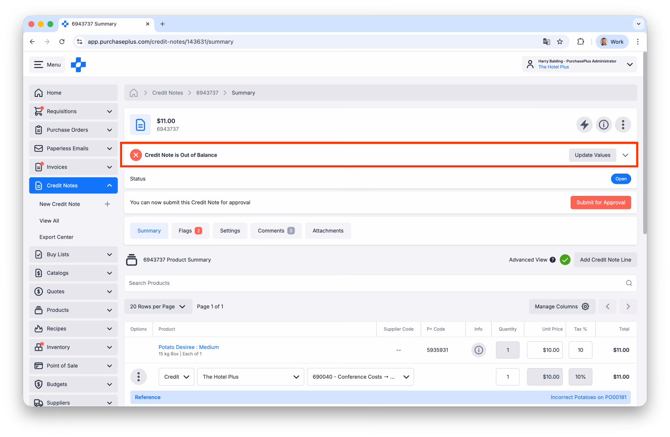670x437 pixels.
Task: Click the page vertical scrollbar
Action: click(x=644, y=143)
